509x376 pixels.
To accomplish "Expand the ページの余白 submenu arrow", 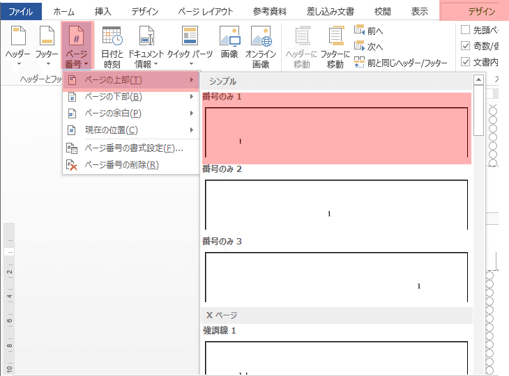I will (x=192, y=113).
